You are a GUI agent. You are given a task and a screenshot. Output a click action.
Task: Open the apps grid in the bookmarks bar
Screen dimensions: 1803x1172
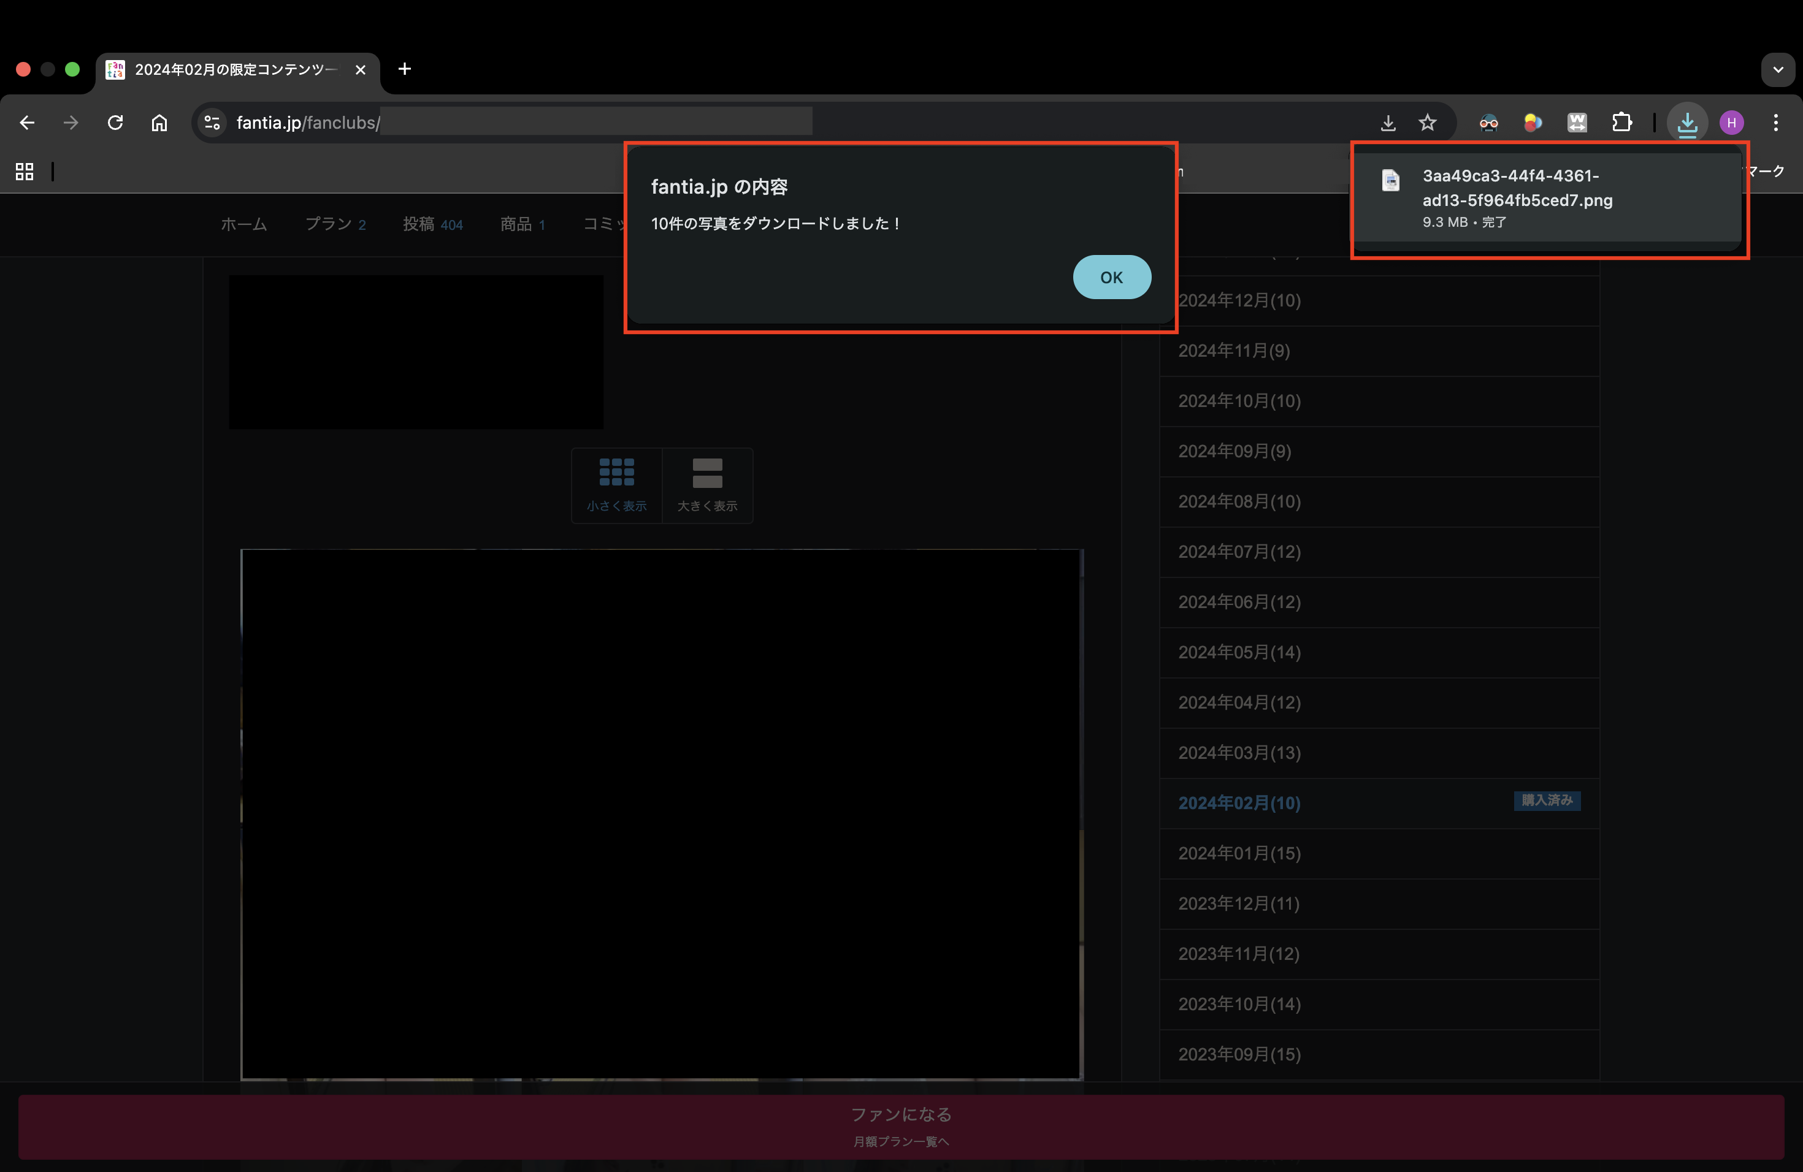click(x=25, y=172)
